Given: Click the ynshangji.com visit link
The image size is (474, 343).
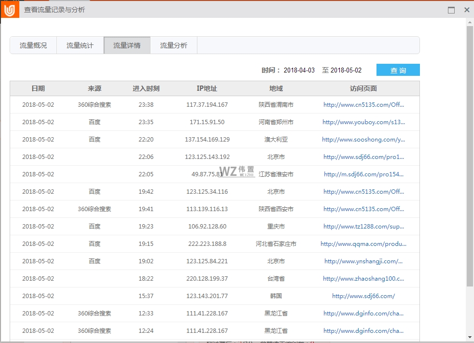Looking at the screenshot, I should tap(363, 261).
